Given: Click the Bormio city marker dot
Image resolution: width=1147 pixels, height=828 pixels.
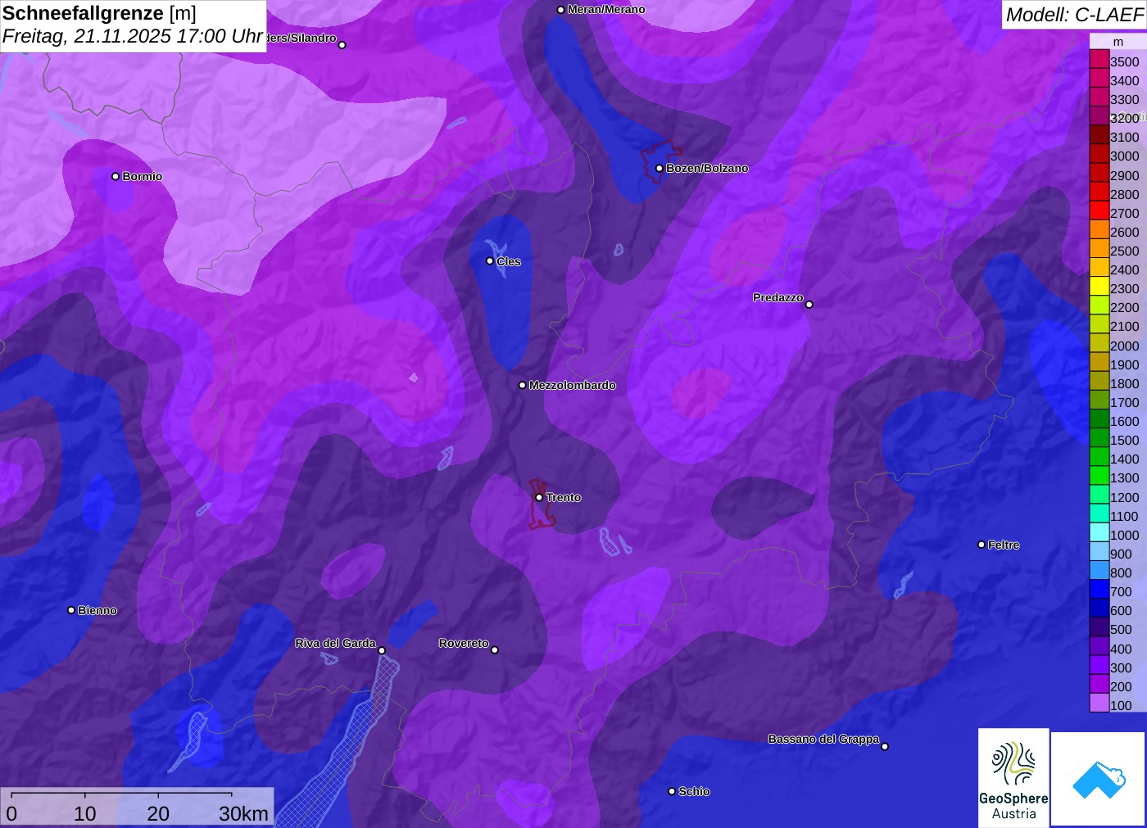Looking at the screenshot, I should pos(116,176).
